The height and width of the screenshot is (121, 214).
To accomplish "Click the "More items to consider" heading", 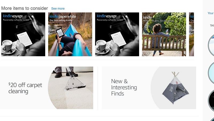I will pyautogui.click(x=25, y=8).
